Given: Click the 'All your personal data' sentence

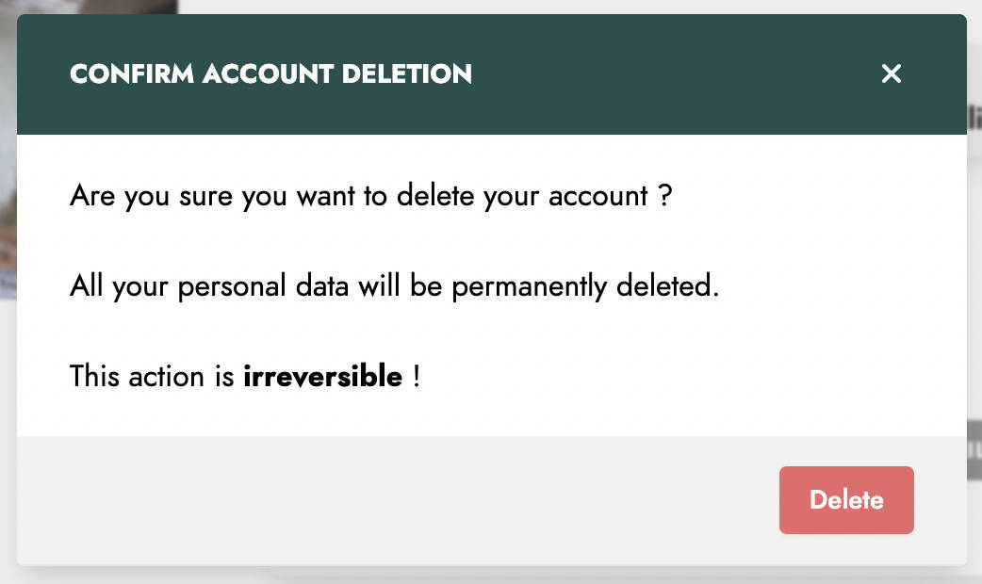Looking at the screenshot, I should (395, 286).
